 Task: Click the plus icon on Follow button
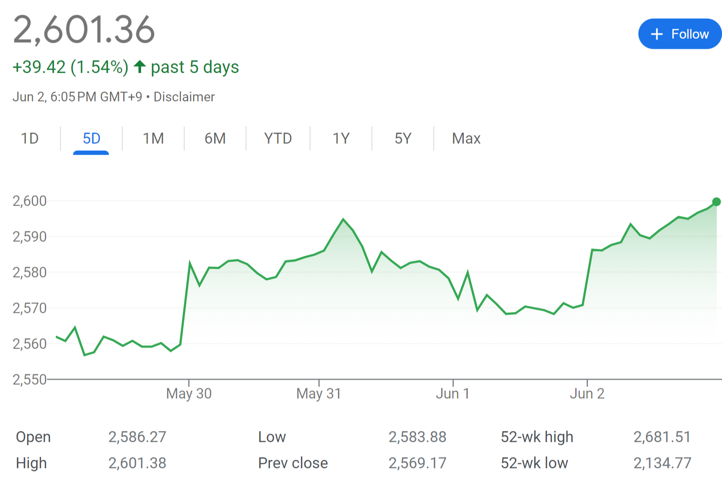[656, 34]
